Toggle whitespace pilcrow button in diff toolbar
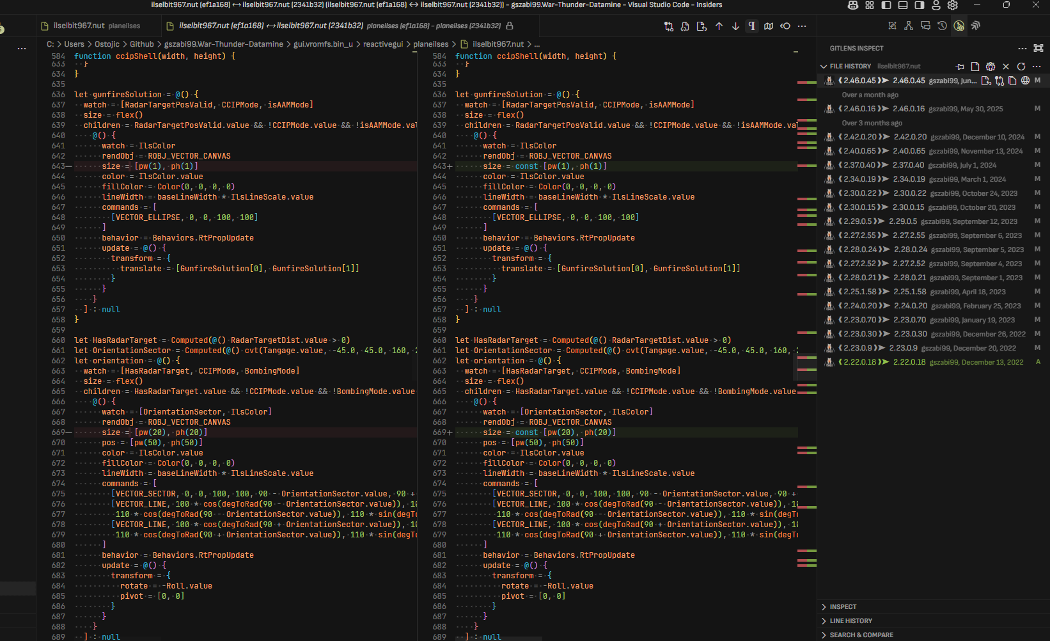This screenshot has width=1050, height=641. tap(752, 26)
